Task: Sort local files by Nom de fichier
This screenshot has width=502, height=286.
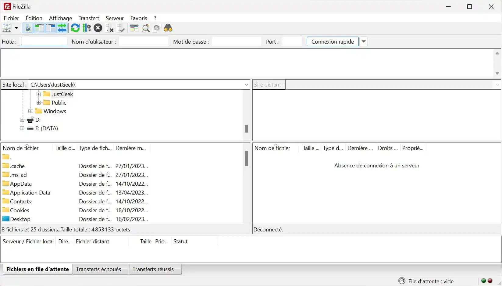Action: [x=27, y=148]
